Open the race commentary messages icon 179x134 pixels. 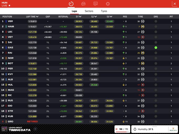tap(96, 4)
